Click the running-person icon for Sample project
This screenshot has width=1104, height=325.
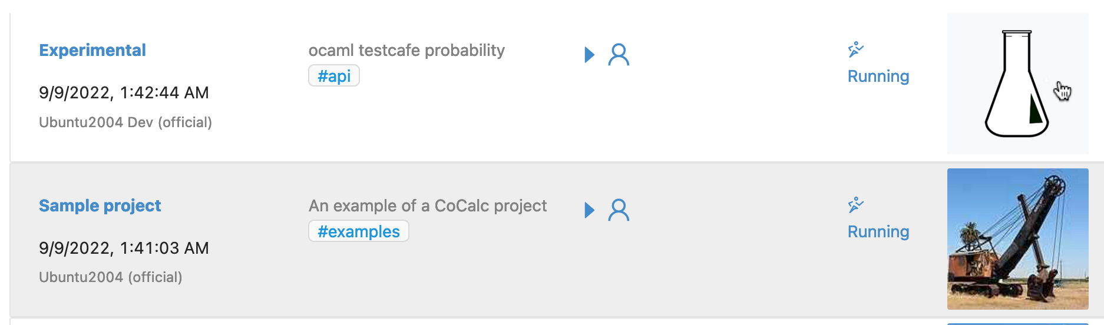click(855, 205)
